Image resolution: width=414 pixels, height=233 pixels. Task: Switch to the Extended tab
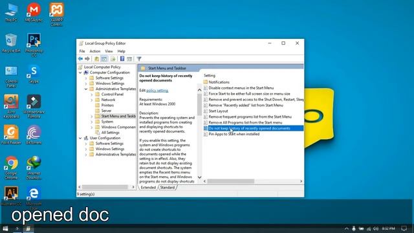148,187
